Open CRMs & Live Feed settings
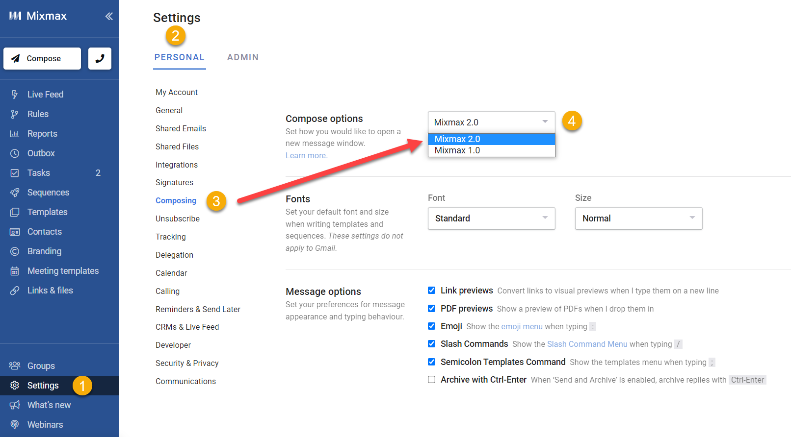791x437 pixels. click(x=187, y=327)
